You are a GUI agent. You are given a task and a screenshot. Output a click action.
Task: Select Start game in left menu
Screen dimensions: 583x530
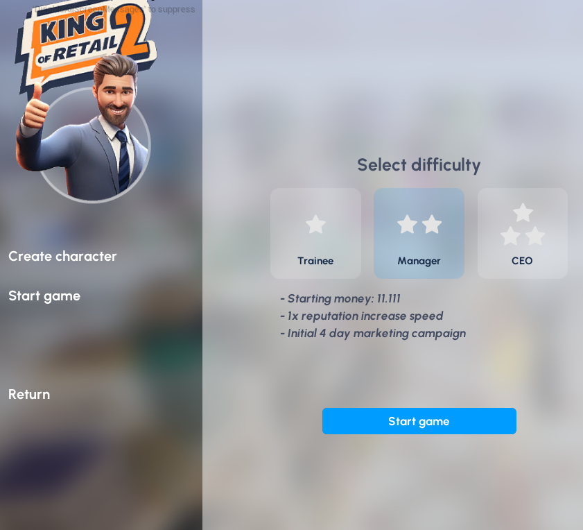(44, 296)
